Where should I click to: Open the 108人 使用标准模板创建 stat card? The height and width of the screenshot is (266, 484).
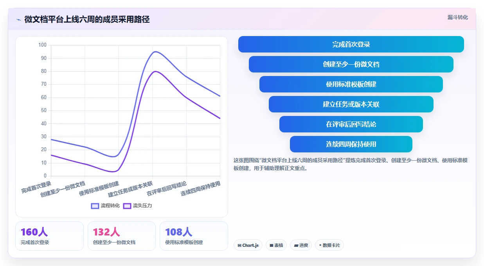194,236
